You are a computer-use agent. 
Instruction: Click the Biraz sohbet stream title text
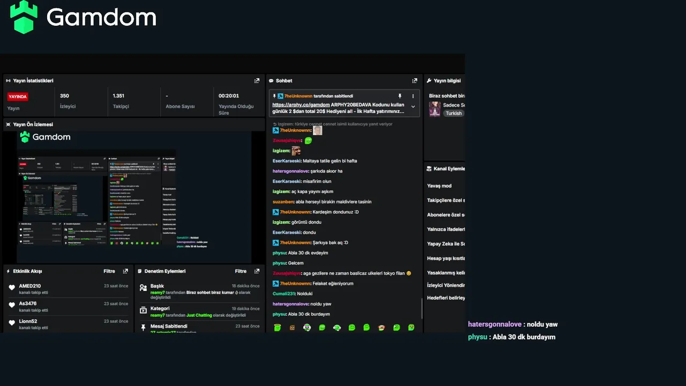447,96
